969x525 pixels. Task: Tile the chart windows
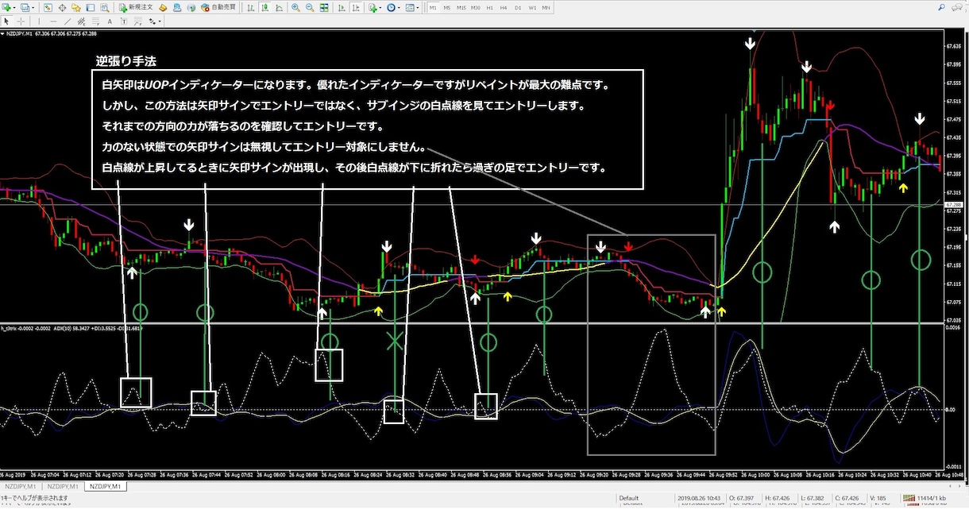(x=324, y=7)
